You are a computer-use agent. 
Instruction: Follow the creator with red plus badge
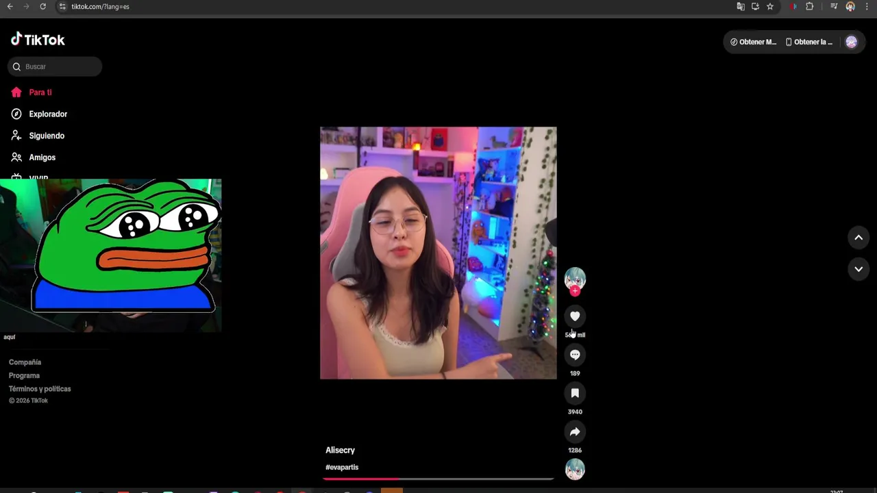575,291
